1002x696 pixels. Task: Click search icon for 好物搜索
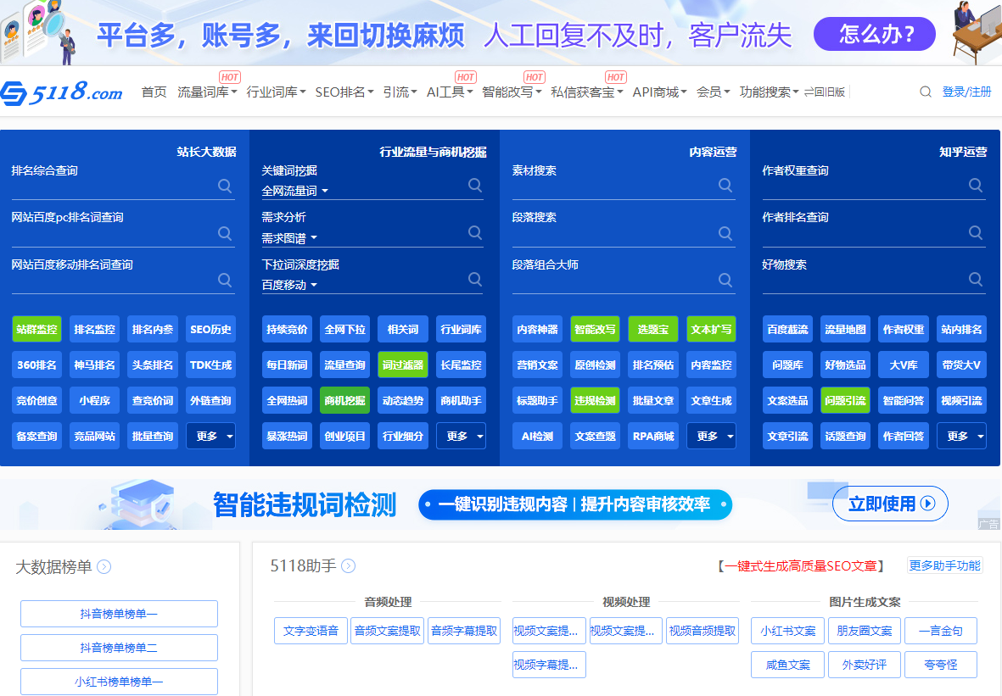pyautogui.click(x=976, y=279)
